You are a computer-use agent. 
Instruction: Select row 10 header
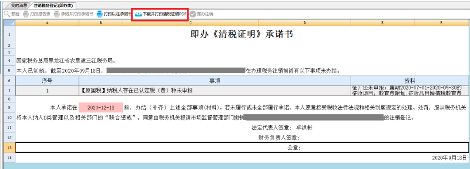(9, 118)
